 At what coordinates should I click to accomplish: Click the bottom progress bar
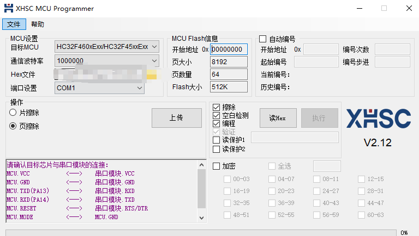pos(201,233)
